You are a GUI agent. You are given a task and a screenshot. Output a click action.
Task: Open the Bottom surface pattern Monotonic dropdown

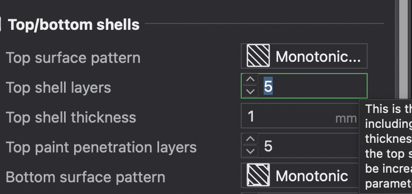pyautogui.click(x=300, y=175)
